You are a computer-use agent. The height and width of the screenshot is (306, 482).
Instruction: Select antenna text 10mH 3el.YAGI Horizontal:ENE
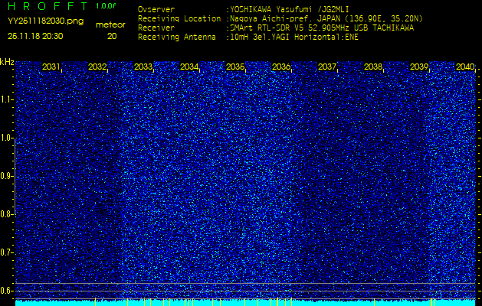294,37
